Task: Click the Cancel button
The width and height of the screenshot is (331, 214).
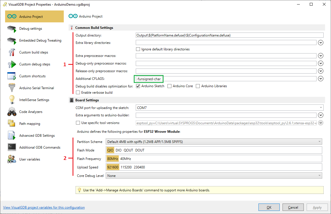Action: coord(293,207)
